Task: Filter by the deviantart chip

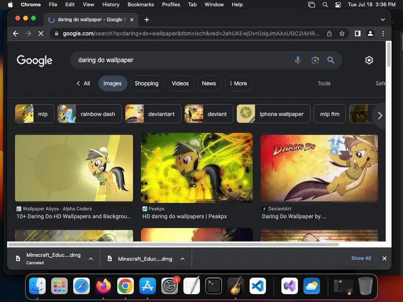Action: [153, 114]
